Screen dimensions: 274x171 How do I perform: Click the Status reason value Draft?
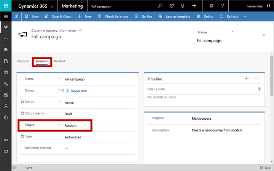[68, 114]
